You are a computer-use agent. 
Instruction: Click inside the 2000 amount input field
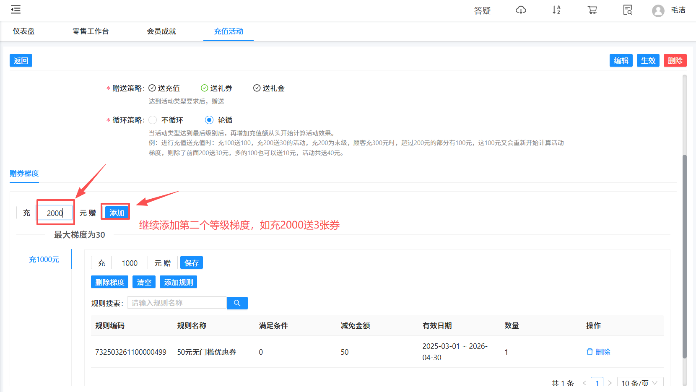pos(55,213)
